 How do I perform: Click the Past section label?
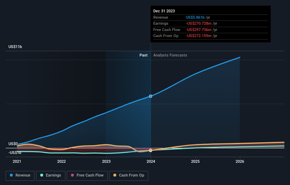pos(143,55)
